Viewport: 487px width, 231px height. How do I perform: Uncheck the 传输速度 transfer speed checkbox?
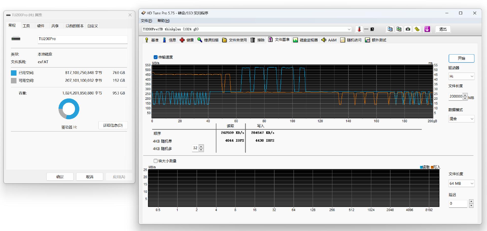(155, 57)
